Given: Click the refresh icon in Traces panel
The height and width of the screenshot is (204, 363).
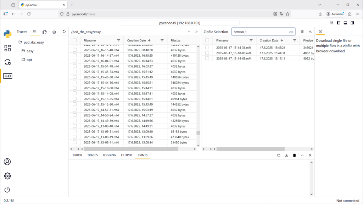Looking at the screenshot, I should point(64,32).
